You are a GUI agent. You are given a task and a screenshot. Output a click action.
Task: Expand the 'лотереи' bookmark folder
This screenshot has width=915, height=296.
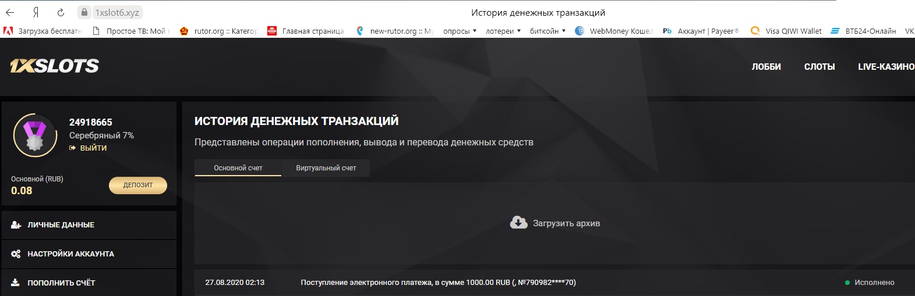pos(503,31)
